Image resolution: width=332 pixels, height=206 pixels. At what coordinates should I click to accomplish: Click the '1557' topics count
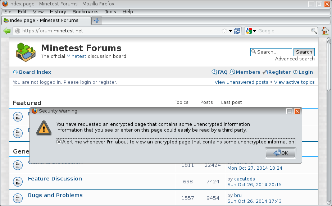tap(188, 198)
